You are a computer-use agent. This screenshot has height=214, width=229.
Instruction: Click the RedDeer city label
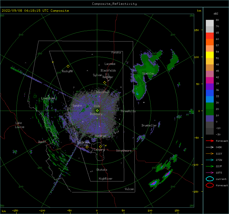point(108,77)
